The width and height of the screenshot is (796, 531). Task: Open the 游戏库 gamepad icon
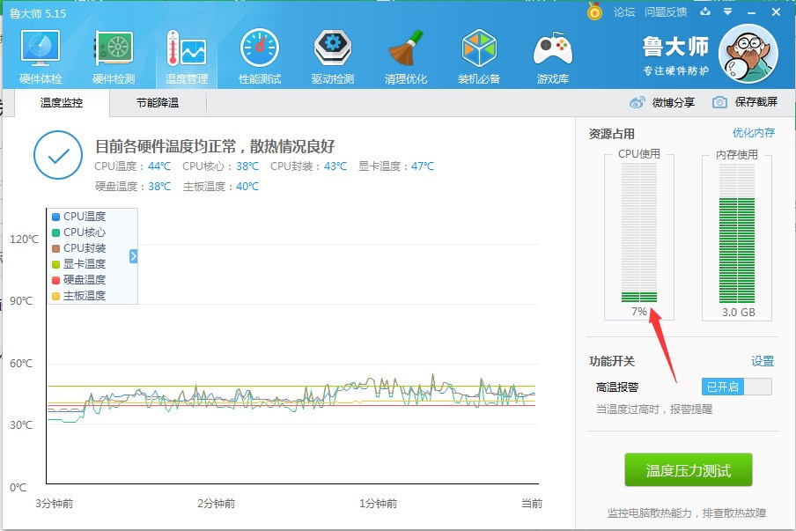(553, 57)
